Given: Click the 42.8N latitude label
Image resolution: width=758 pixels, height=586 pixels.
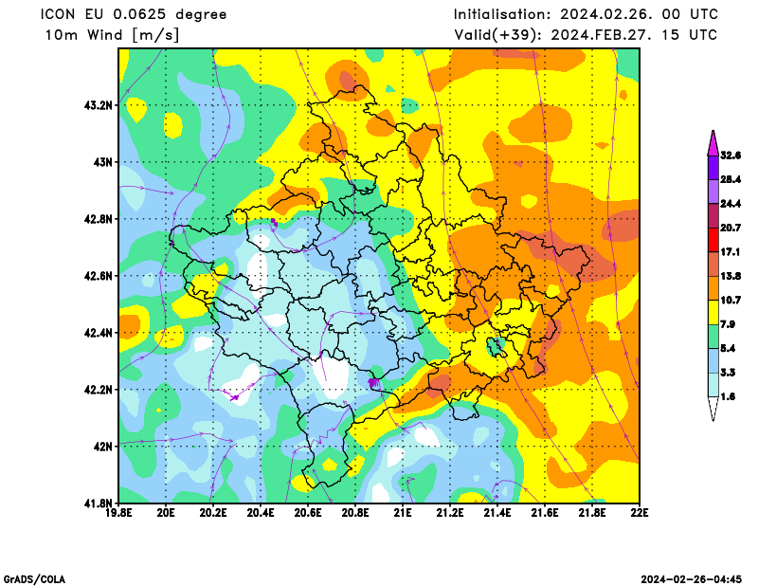Looking at the screenshot, I should (x=99, y=219).
